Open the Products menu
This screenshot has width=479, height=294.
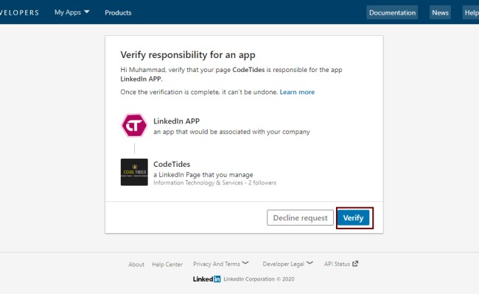tap(118, 12)
